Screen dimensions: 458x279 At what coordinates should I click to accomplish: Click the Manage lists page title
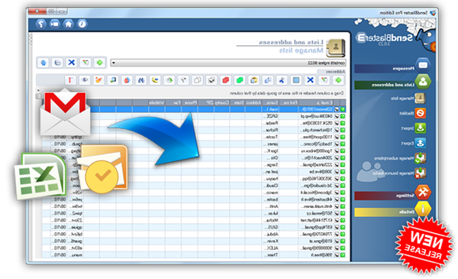(x=301, y=50)
